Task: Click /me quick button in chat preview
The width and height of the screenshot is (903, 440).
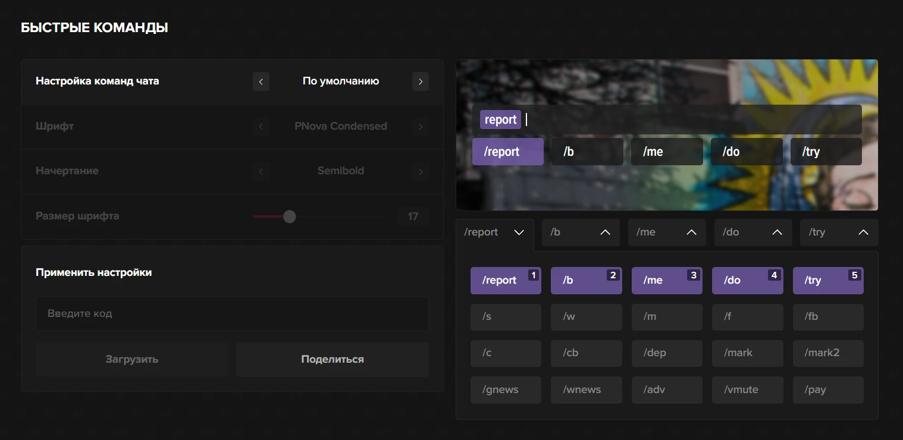Action: click(x=666, y=152)
